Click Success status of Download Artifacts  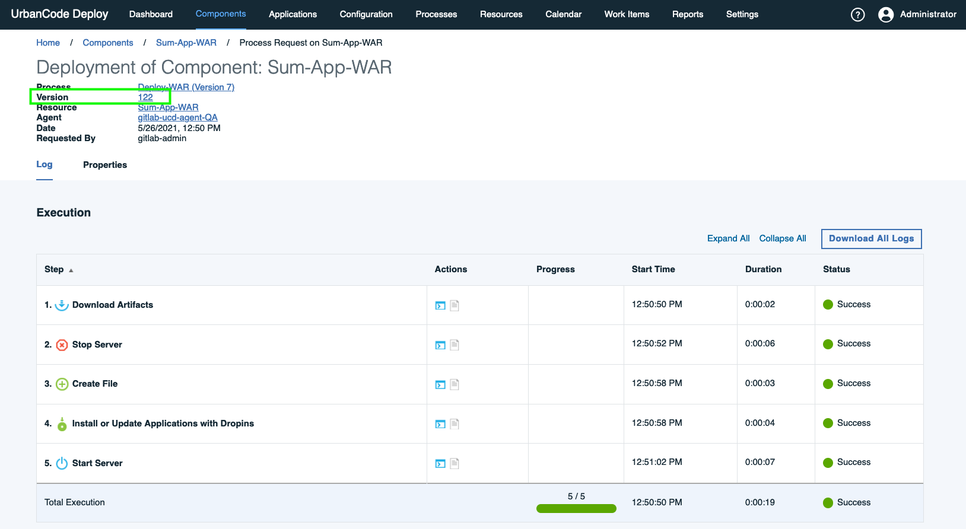tap(847, 304)
